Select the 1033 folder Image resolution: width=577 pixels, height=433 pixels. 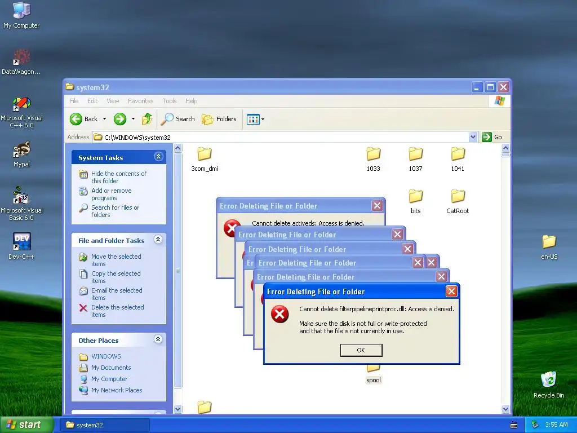(x=373, y=160)
